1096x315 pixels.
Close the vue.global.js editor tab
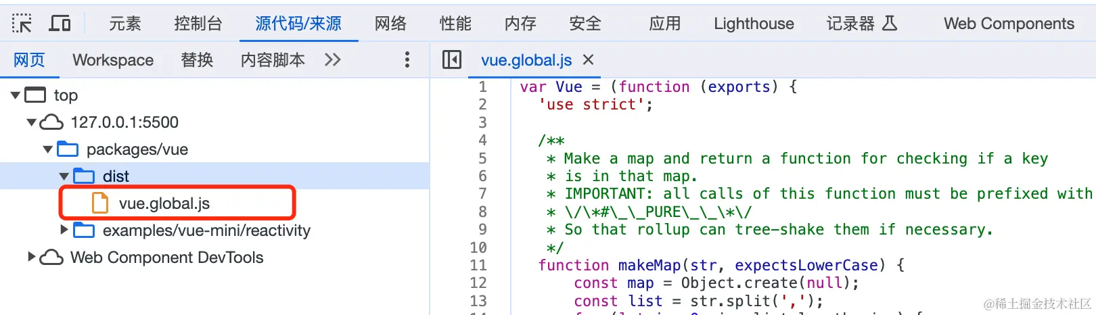point(588,59)
